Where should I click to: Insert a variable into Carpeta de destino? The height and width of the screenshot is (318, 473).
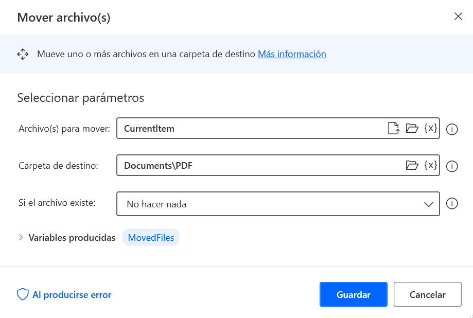coord(430,165)
